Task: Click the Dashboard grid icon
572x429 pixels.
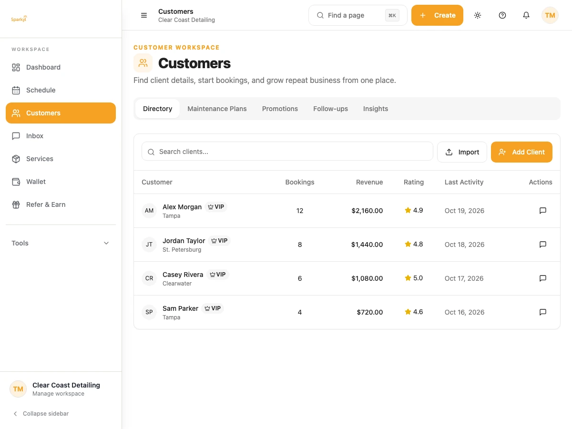Action: (x=16, y=67)
